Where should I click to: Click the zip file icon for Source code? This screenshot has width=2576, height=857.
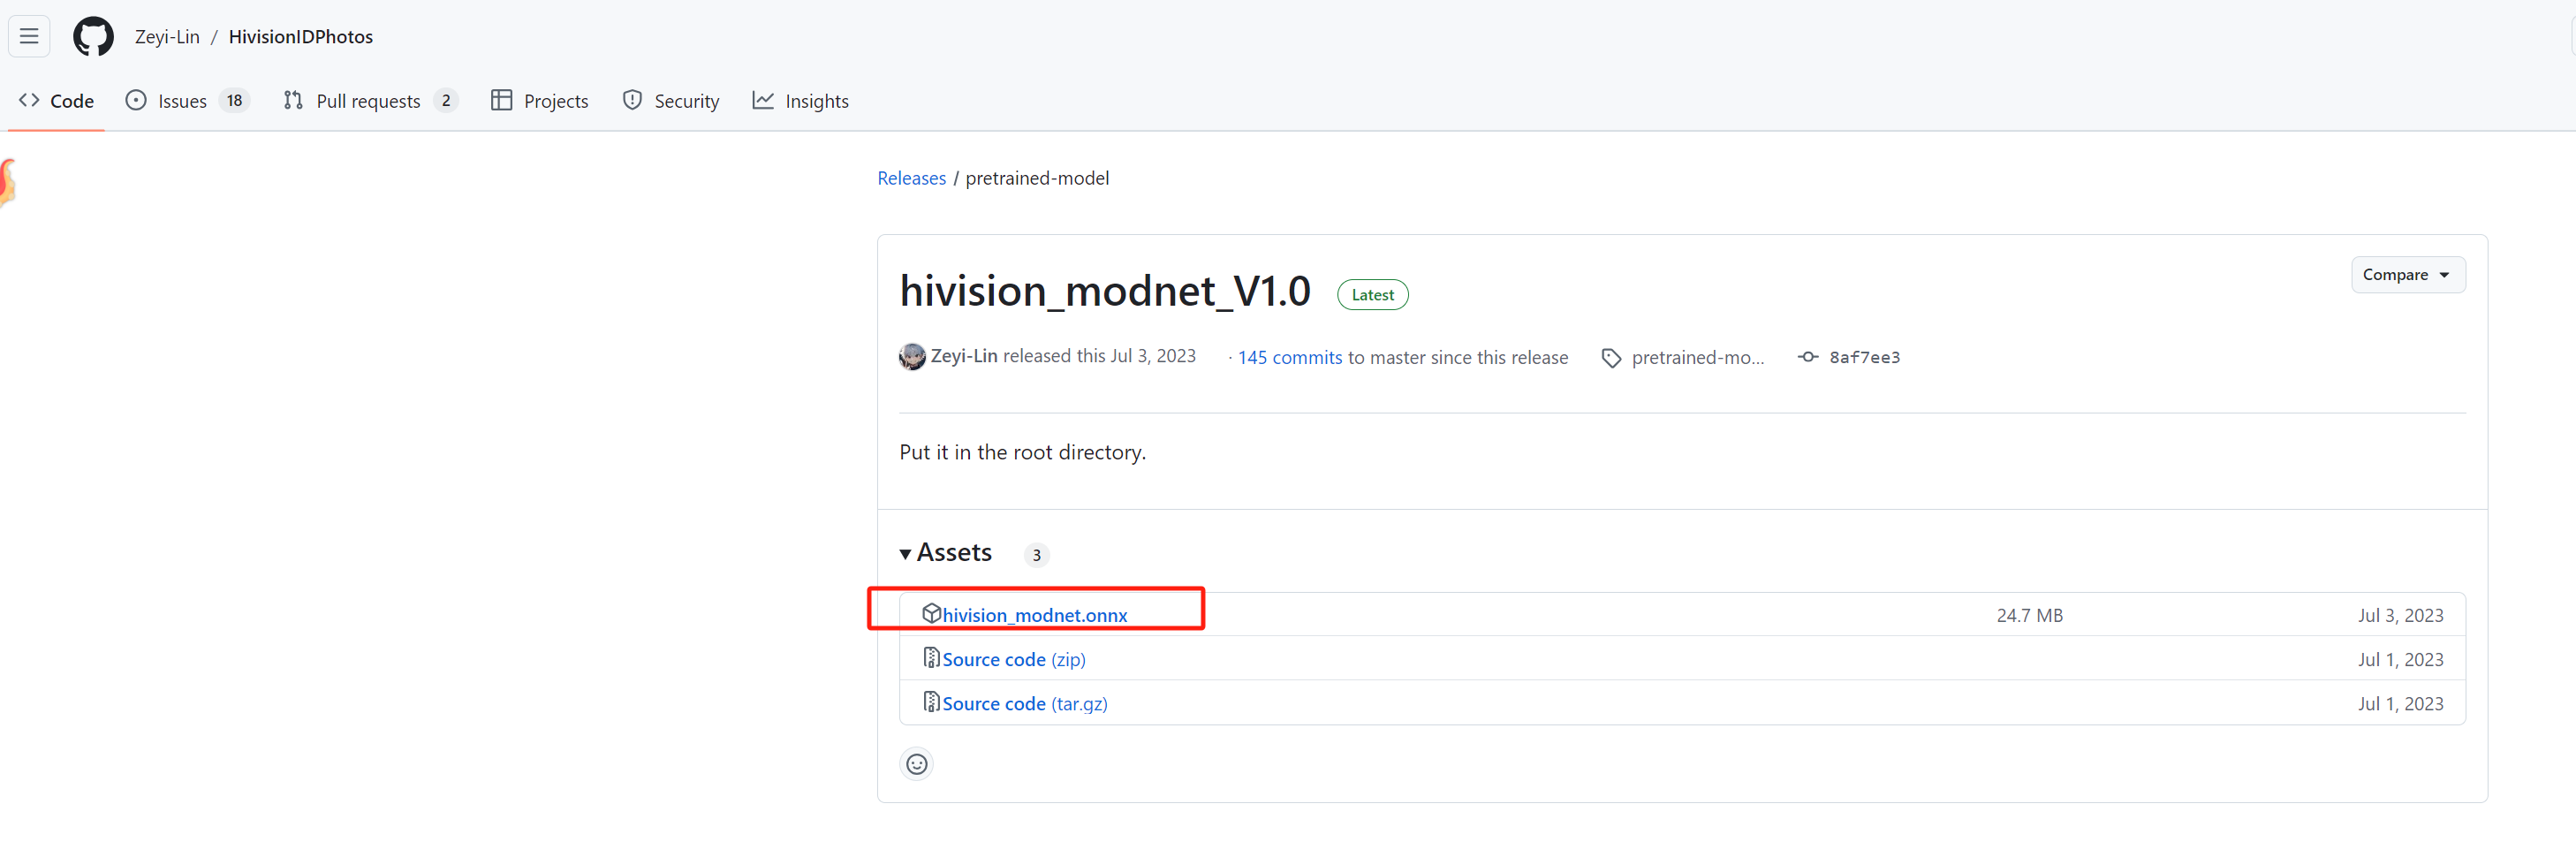(x=930, y=658)
